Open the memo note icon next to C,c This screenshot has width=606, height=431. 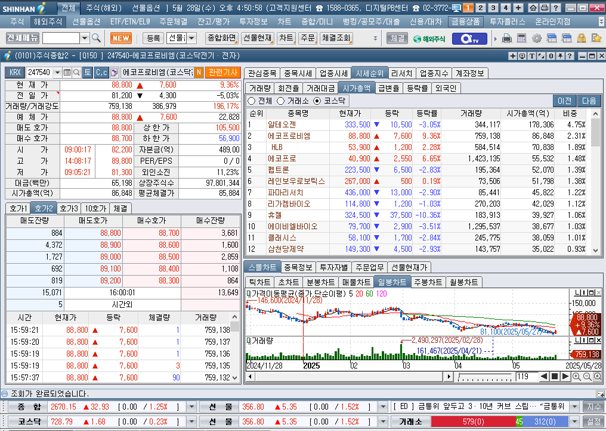click(114, 72)
